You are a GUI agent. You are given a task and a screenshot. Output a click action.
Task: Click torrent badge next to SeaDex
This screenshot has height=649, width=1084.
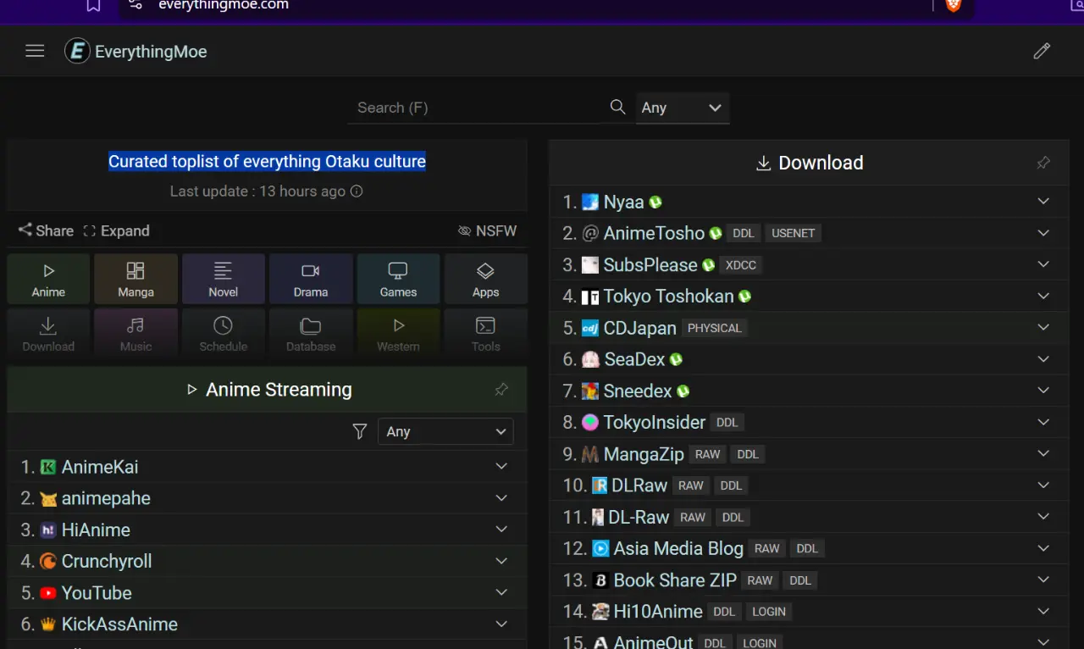[x=676, y=360]
